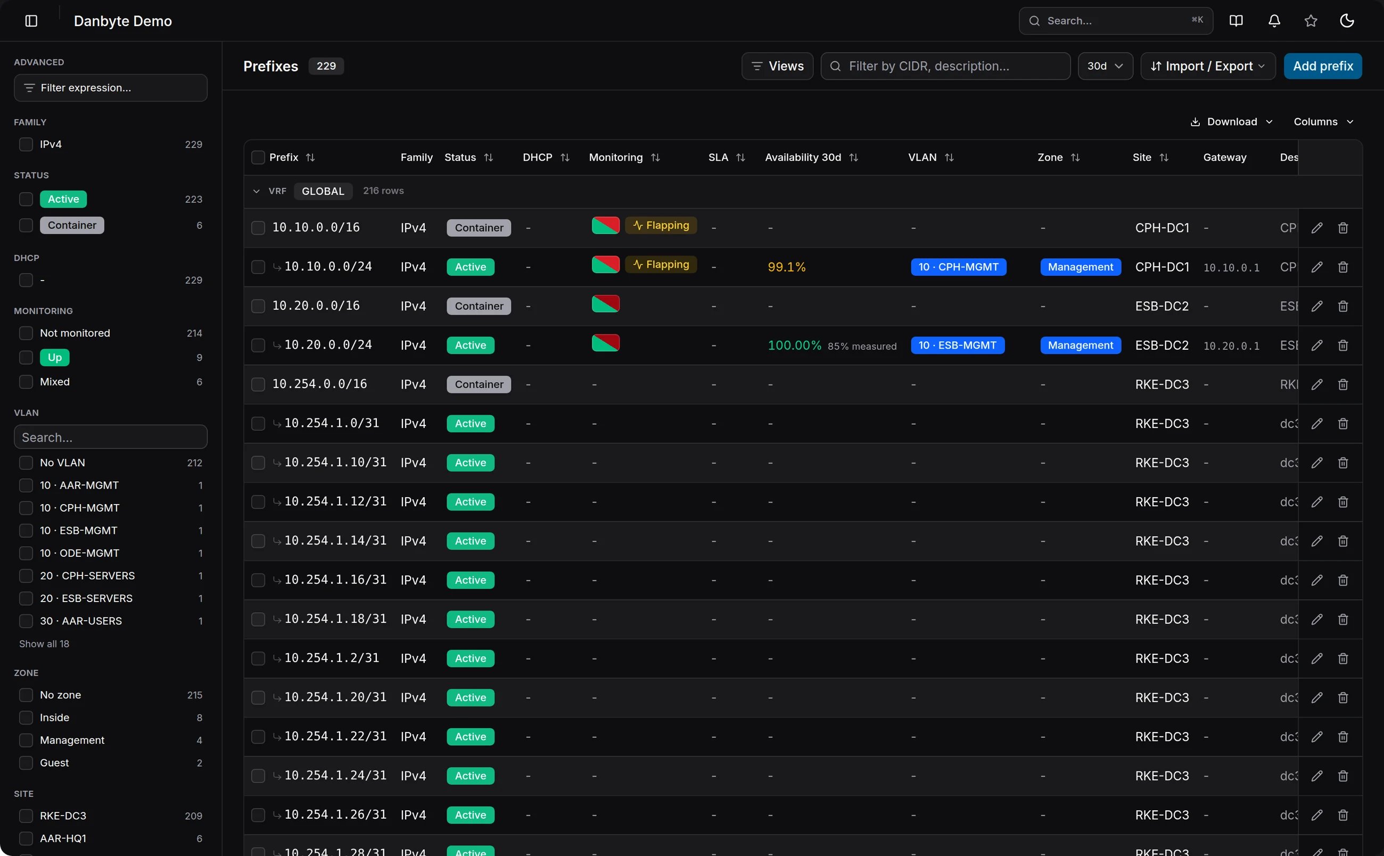Viewport: 1384px width, 856px height.
Task: Check the Not monitored filter
Action: [26, 333]
